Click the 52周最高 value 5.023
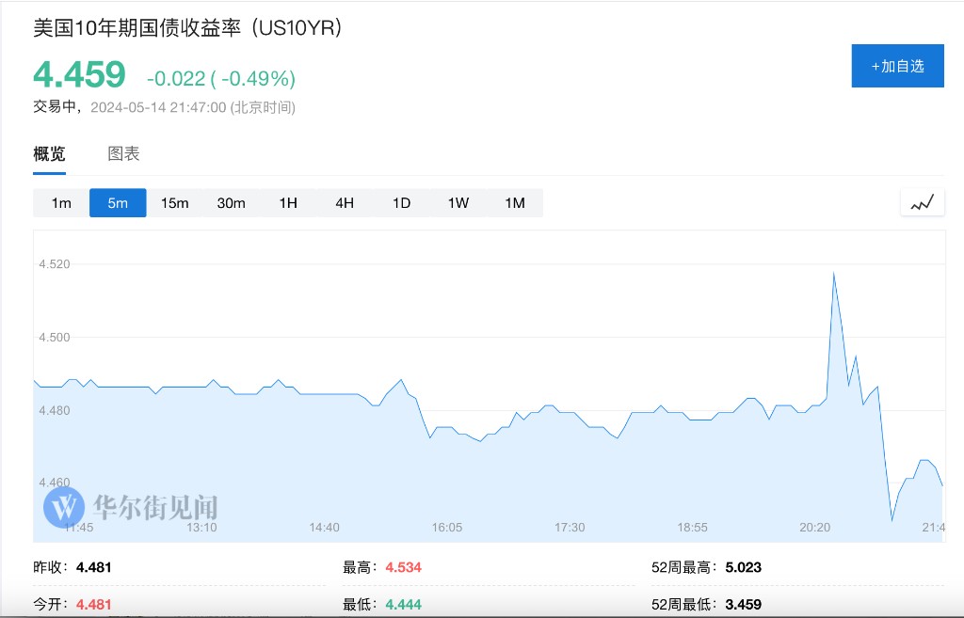The height and width of the screenshot is (618, 964). coord(744,567)
